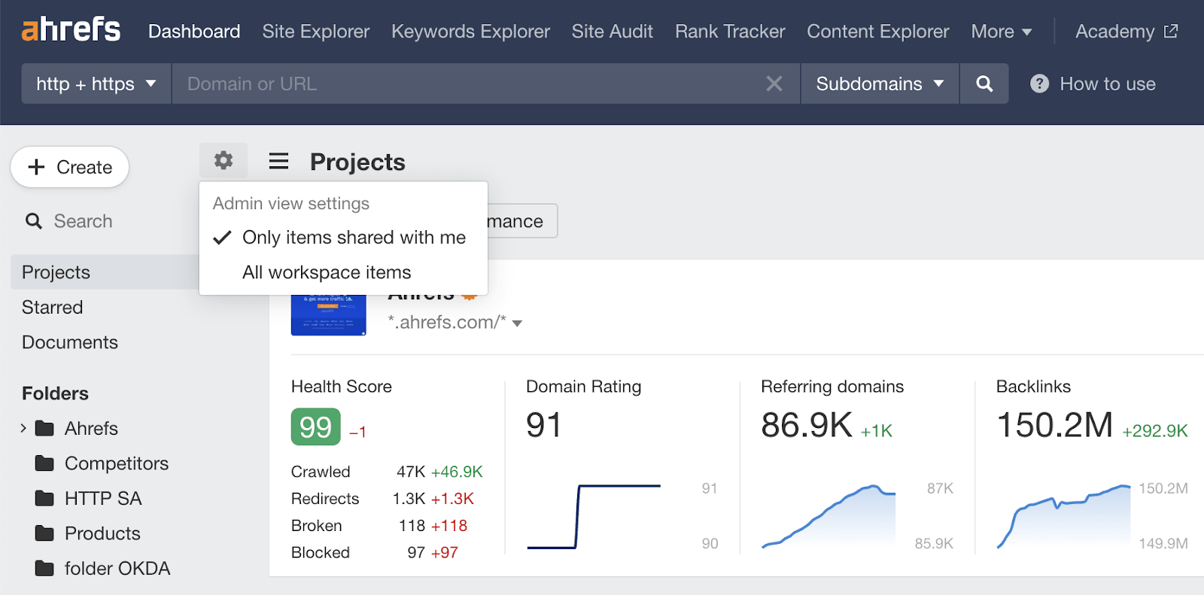Viewport: 1204px width, 595px height.
Task: Click the How to use help icon
Action: tap(1039, 83)
